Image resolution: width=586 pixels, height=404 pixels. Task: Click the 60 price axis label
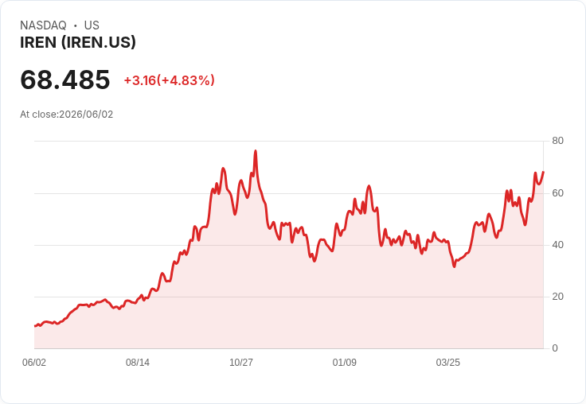point(557,193)
